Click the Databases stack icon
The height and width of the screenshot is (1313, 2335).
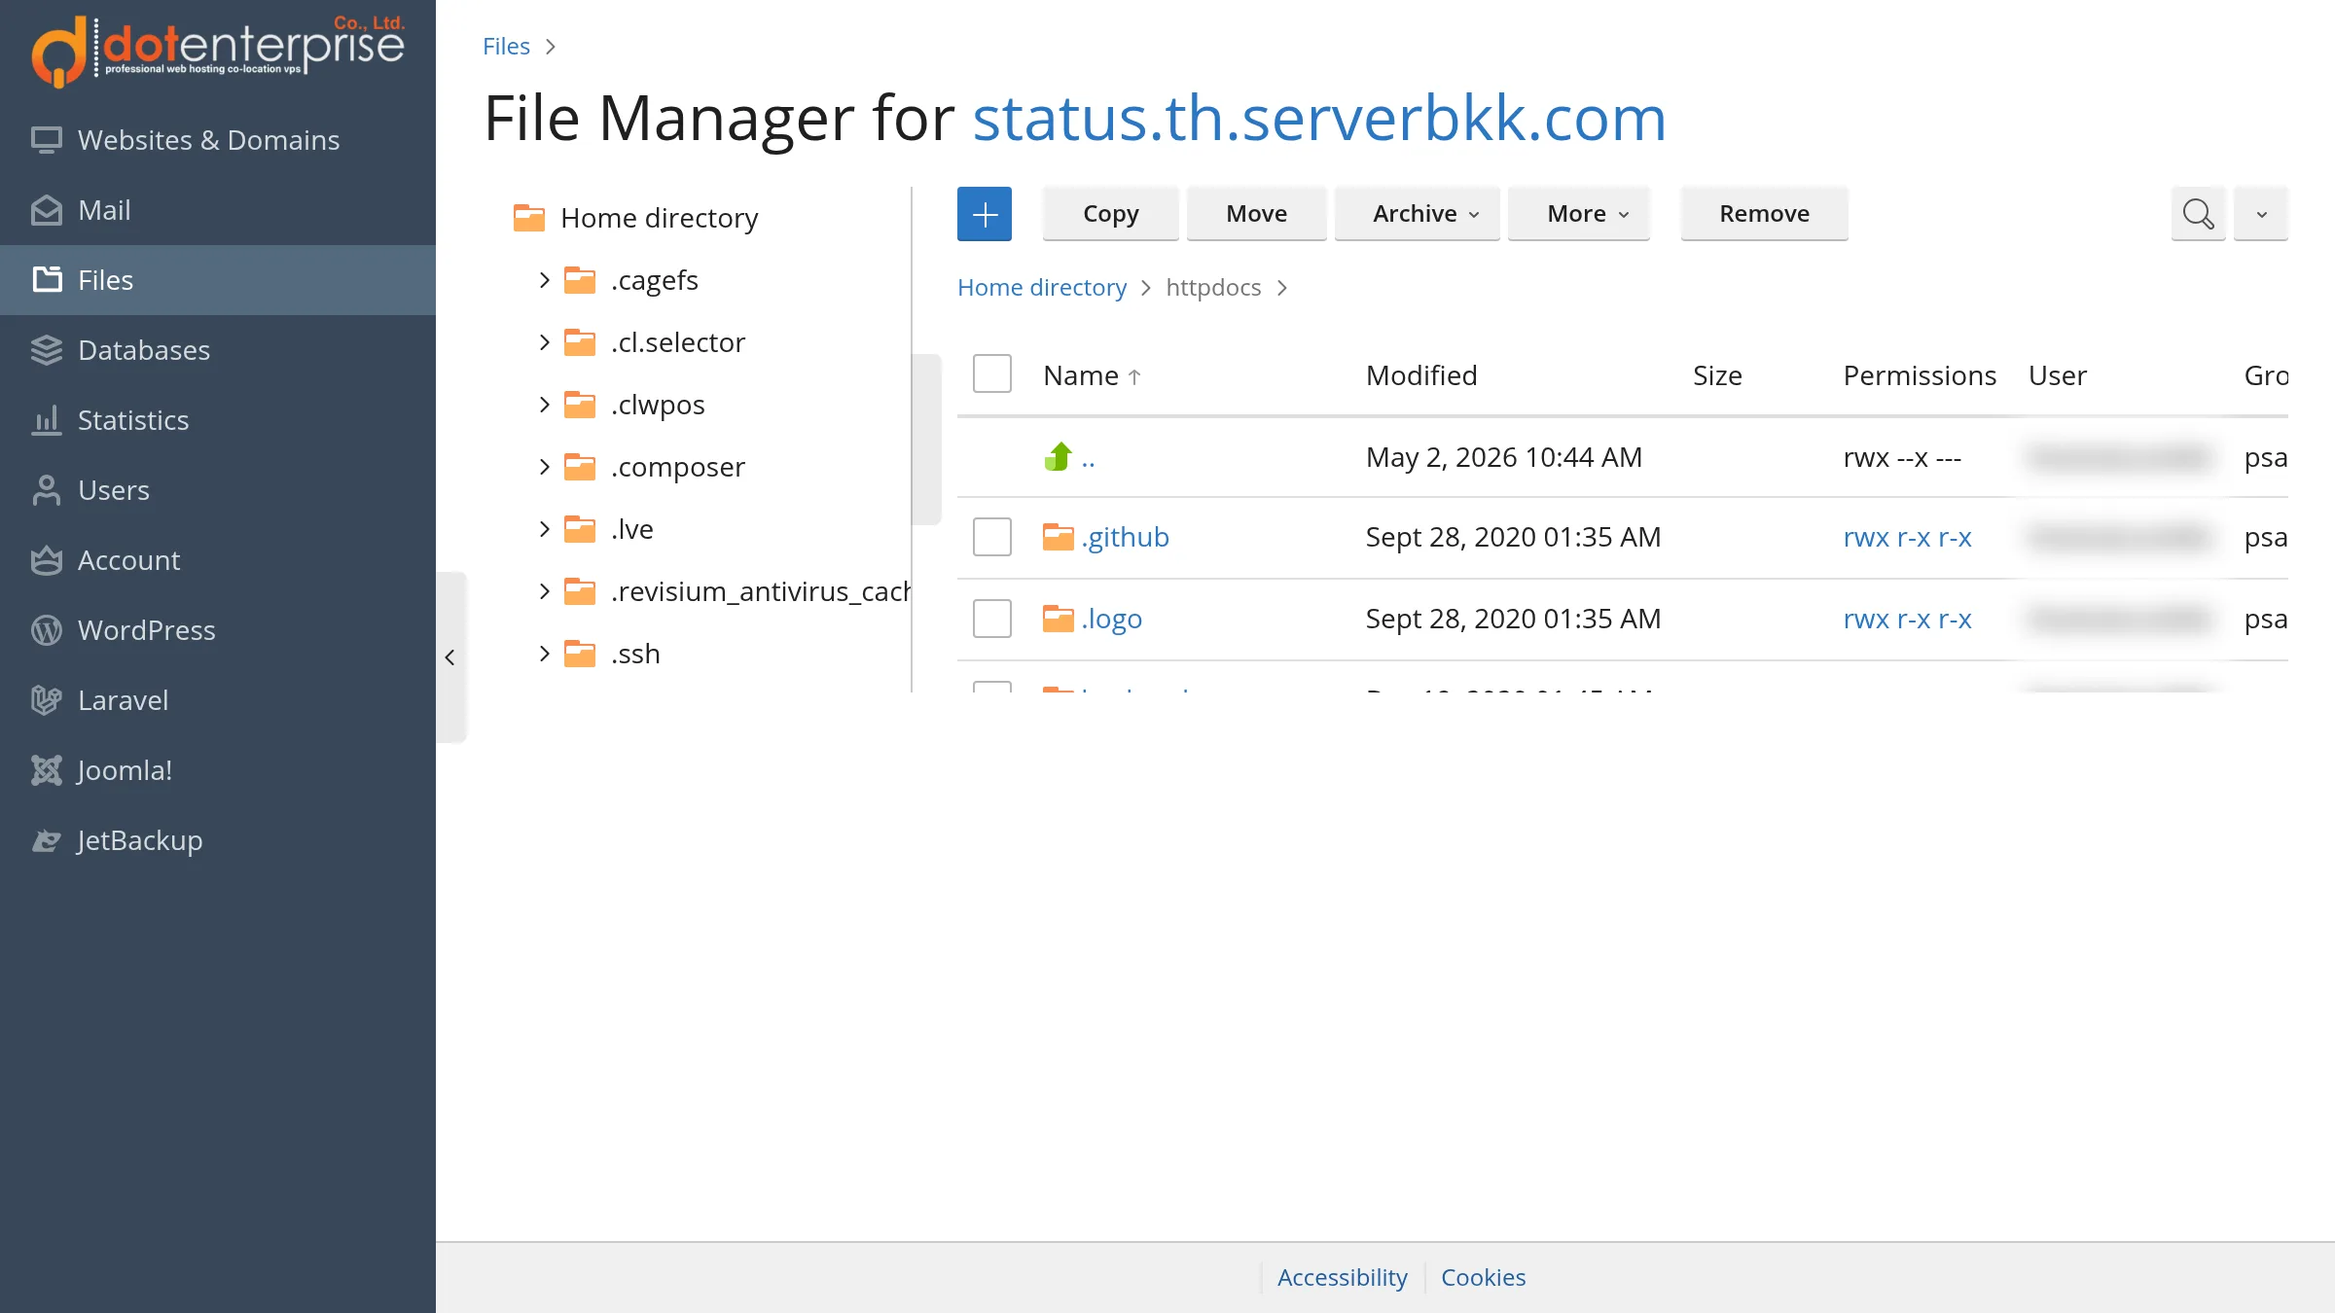coord(46,350)
